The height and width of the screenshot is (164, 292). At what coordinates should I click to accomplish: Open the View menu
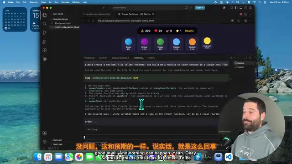43,2
